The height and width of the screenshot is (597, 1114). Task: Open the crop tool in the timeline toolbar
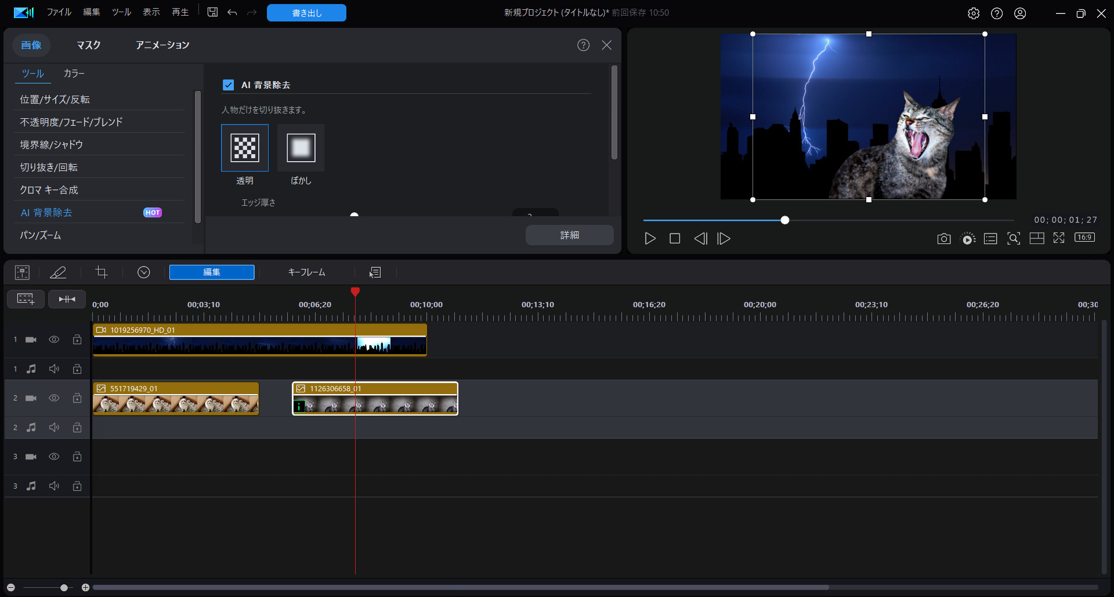[102, 272]
